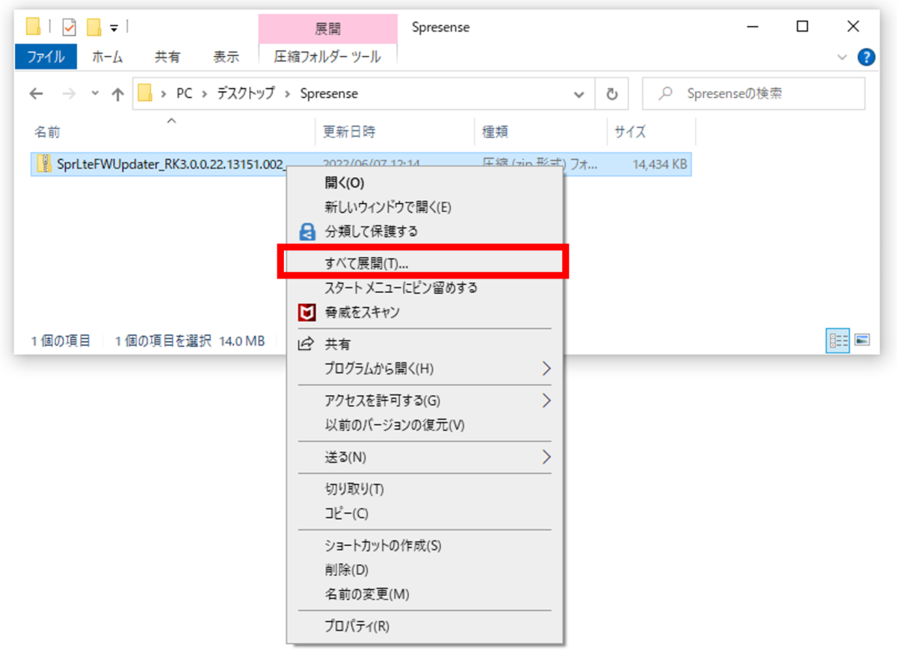Viewport: 897px width, 658px height.
Task: Open the address bar history dropdown
Action: (x=579, y=94)
